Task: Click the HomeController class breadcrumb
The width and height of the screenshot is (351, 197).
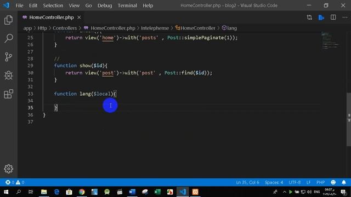Action: tap(195, 28)
